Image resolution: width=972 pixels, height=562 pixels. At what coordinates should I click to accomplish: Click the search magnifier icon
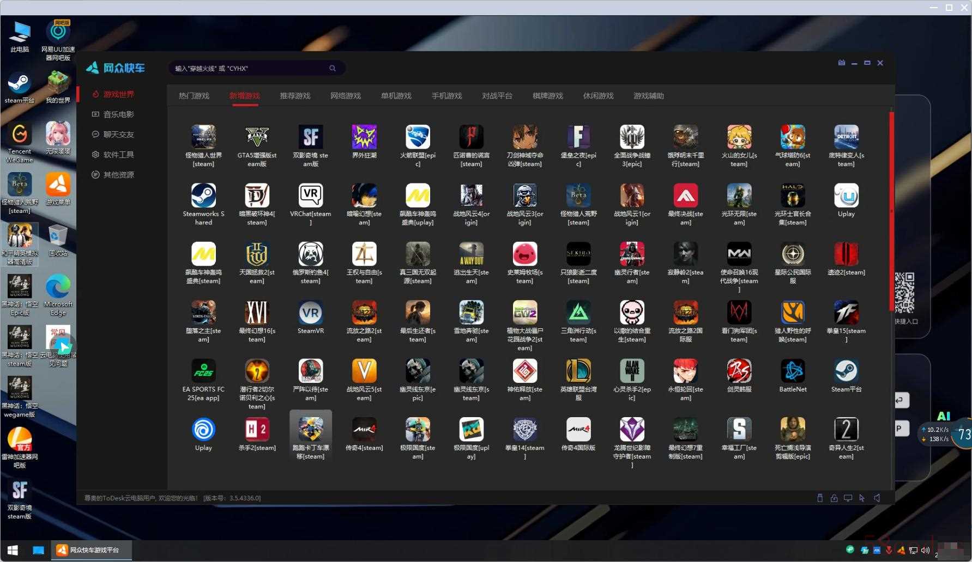[333, 68]
